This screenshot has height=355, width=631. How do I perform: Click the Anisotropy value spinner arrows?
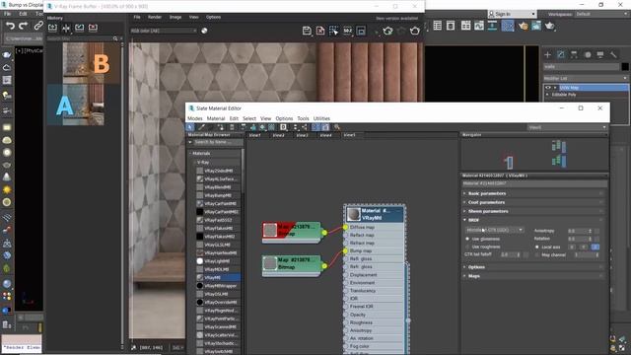point(590,231)
